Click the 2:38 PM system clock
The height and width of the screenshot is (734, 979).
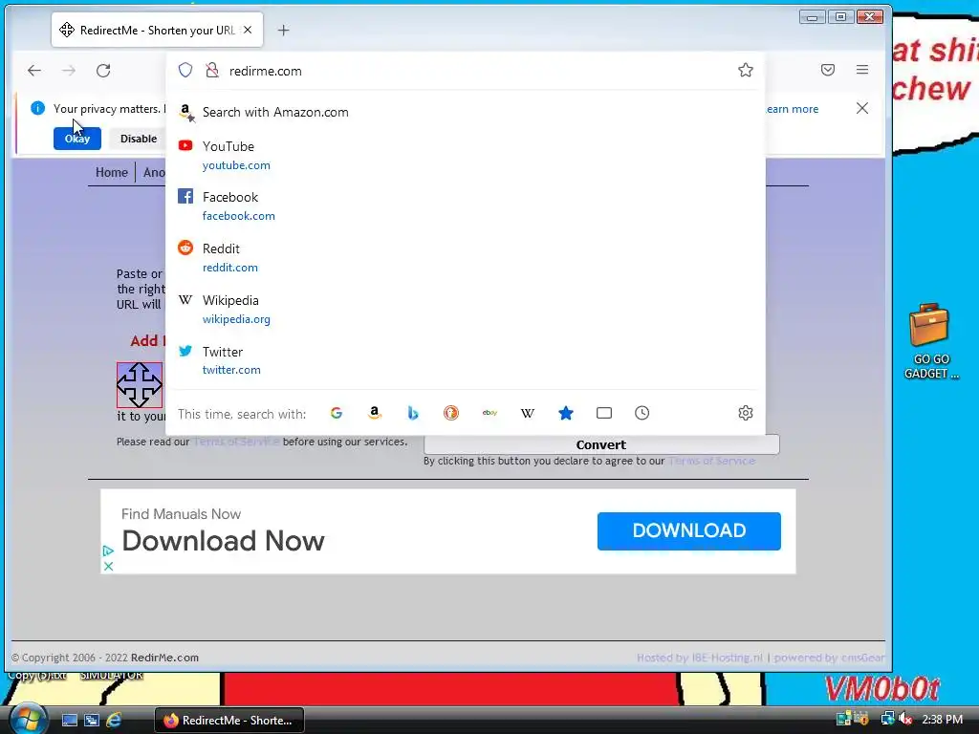(x=942, y=720)
